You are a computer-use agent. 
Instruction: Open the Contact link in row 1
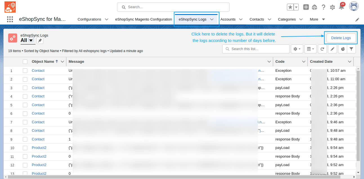point(38,71)
